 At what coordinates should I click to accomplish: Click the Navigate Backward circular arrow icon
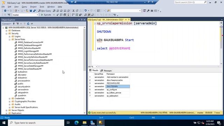pos(5,11)
